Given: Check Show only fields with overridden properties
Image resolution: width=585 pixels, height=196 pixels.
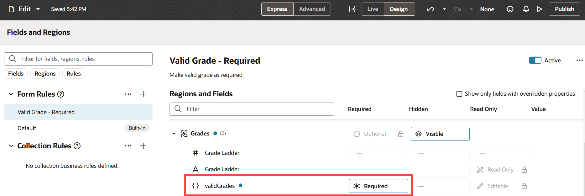Looking at the screenshot, I should coord(459,94).
